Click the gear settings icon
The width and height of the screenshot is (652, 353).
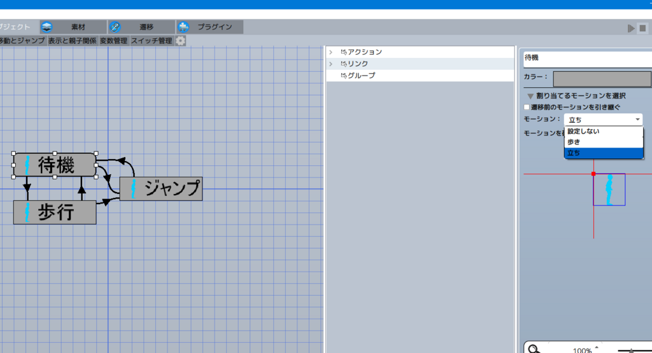click(x=180, y=41)
